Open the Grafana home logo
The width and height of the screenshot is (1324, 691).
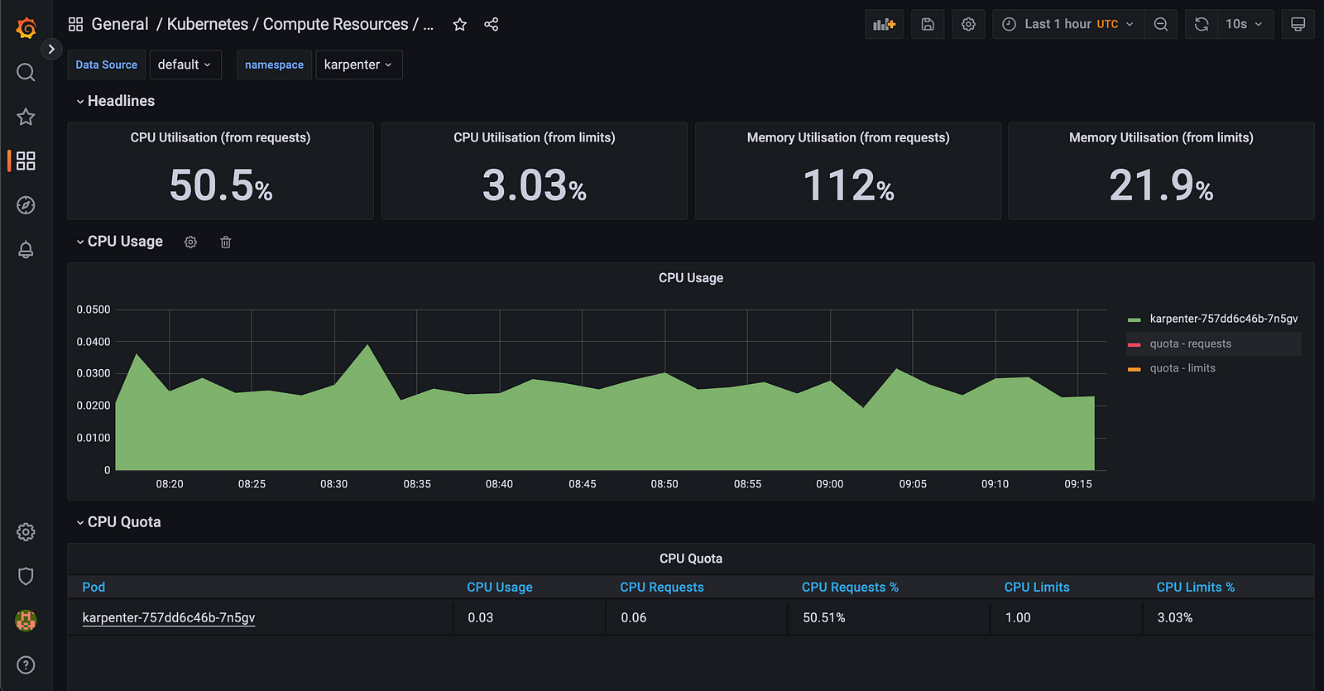[x=26, y=28]
